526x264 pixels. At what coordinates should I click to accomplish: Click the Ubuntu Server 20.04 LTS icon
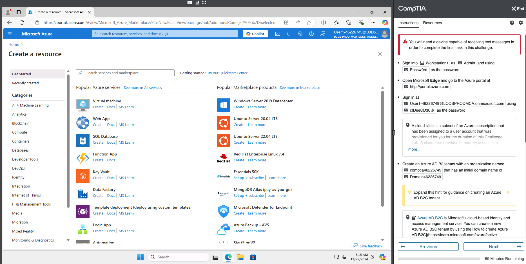(224, 123)
